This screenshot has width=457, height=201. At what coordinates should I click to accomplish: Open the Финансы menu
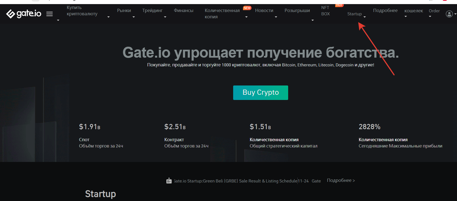184,10
